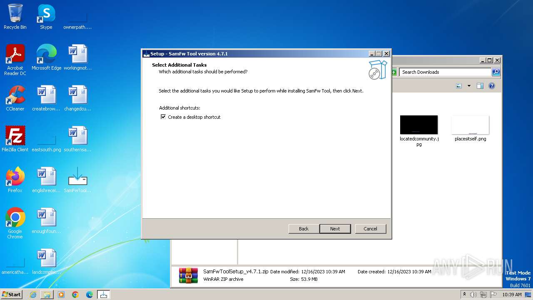Select the southernsa Word document icon
This screenshot has width=533, height=300.
[x=77, y=139]
